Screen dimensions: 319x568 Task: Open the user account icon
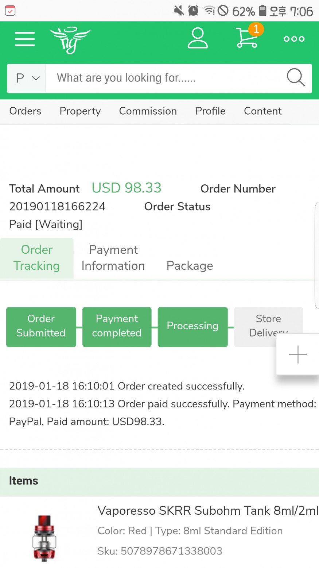pyautogui.click(x=198, y=39)
